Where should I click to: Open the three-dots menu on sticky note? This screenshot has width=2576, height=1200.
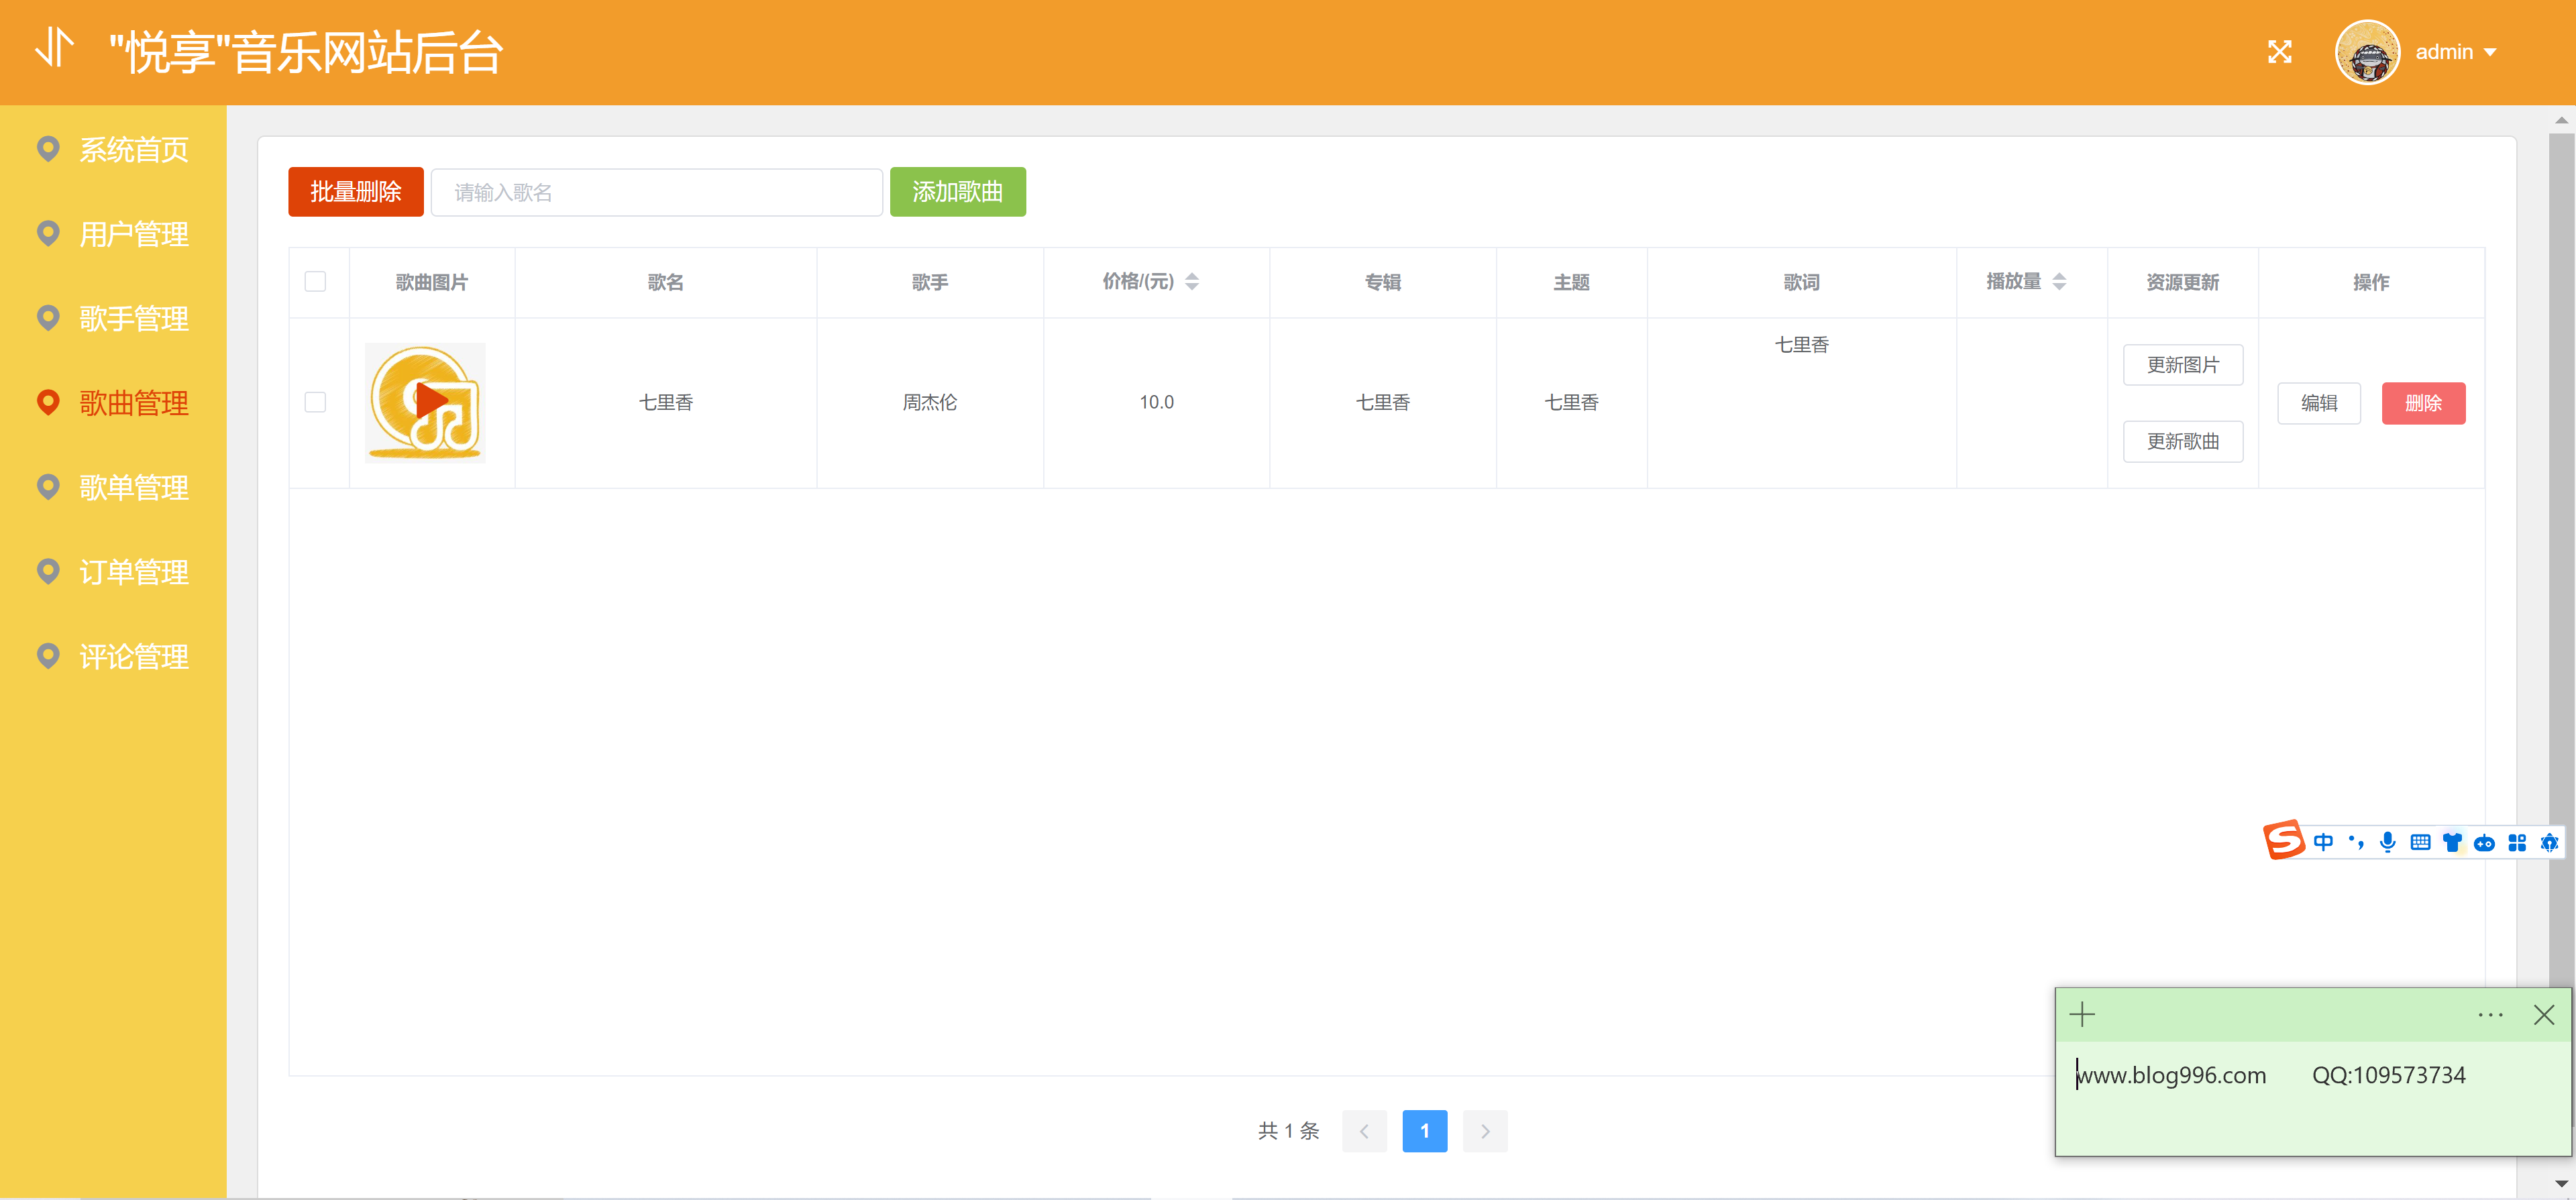[2490, 1015]
